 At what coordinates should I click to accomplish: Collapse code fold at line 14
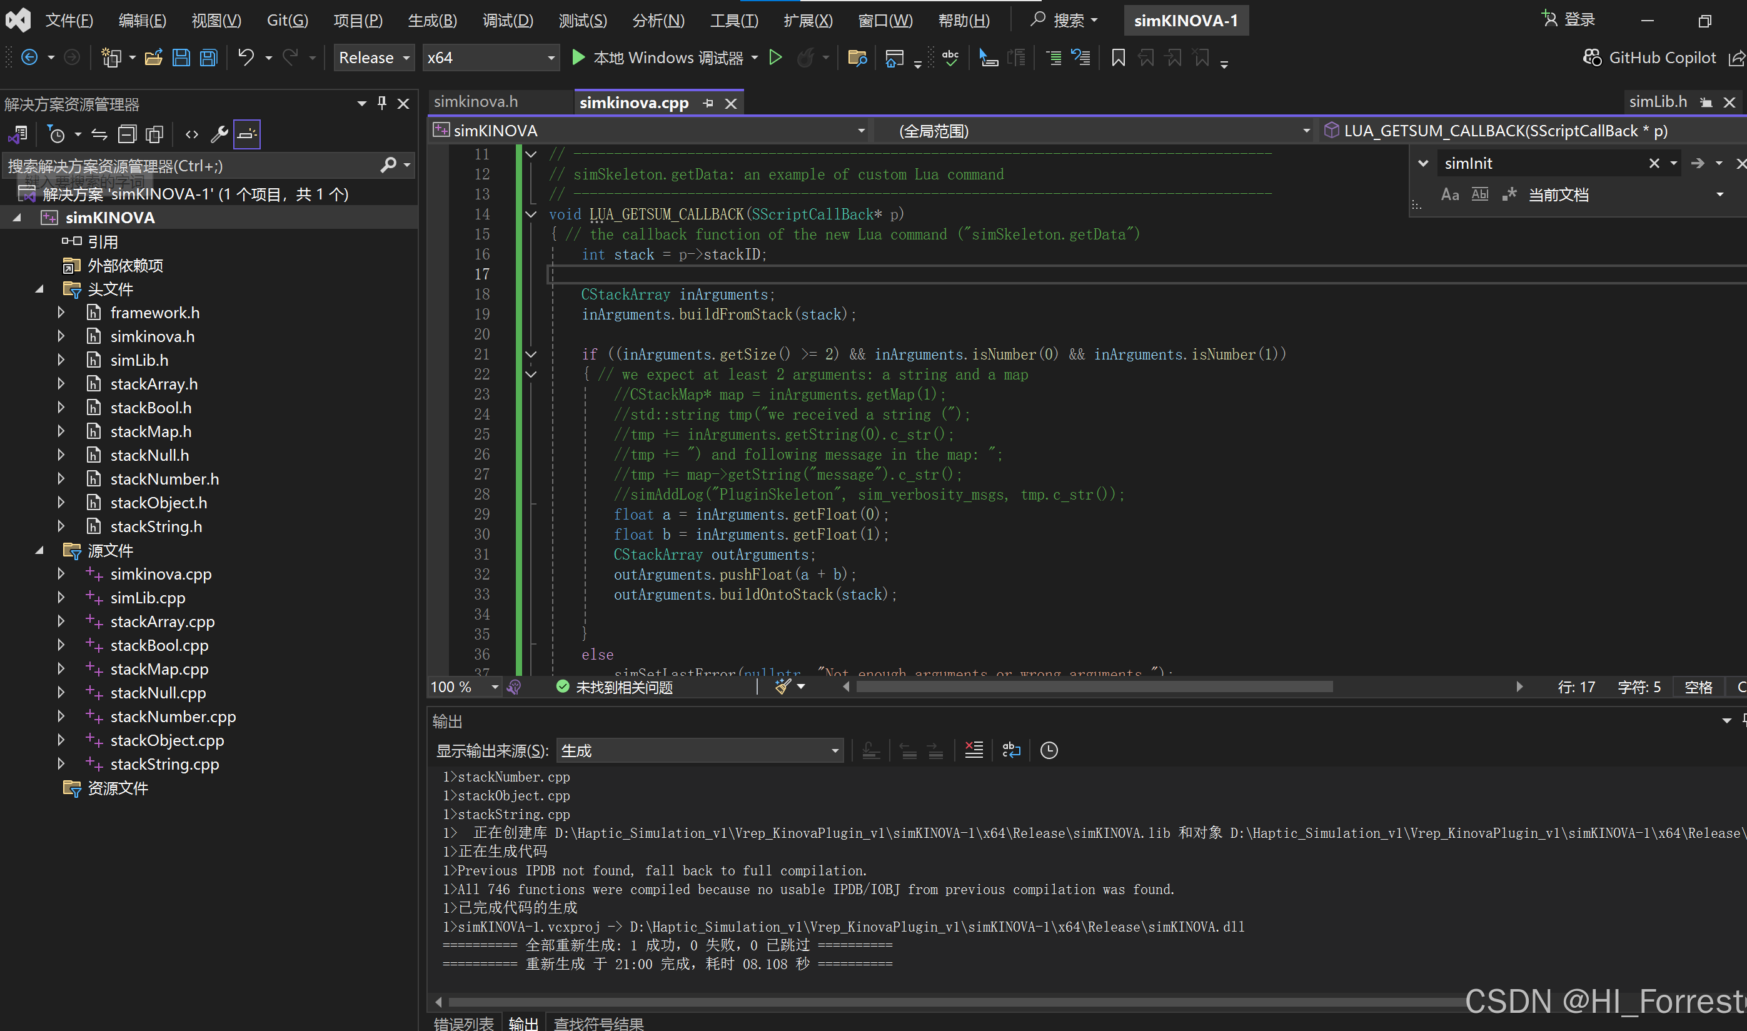(531, 214)
